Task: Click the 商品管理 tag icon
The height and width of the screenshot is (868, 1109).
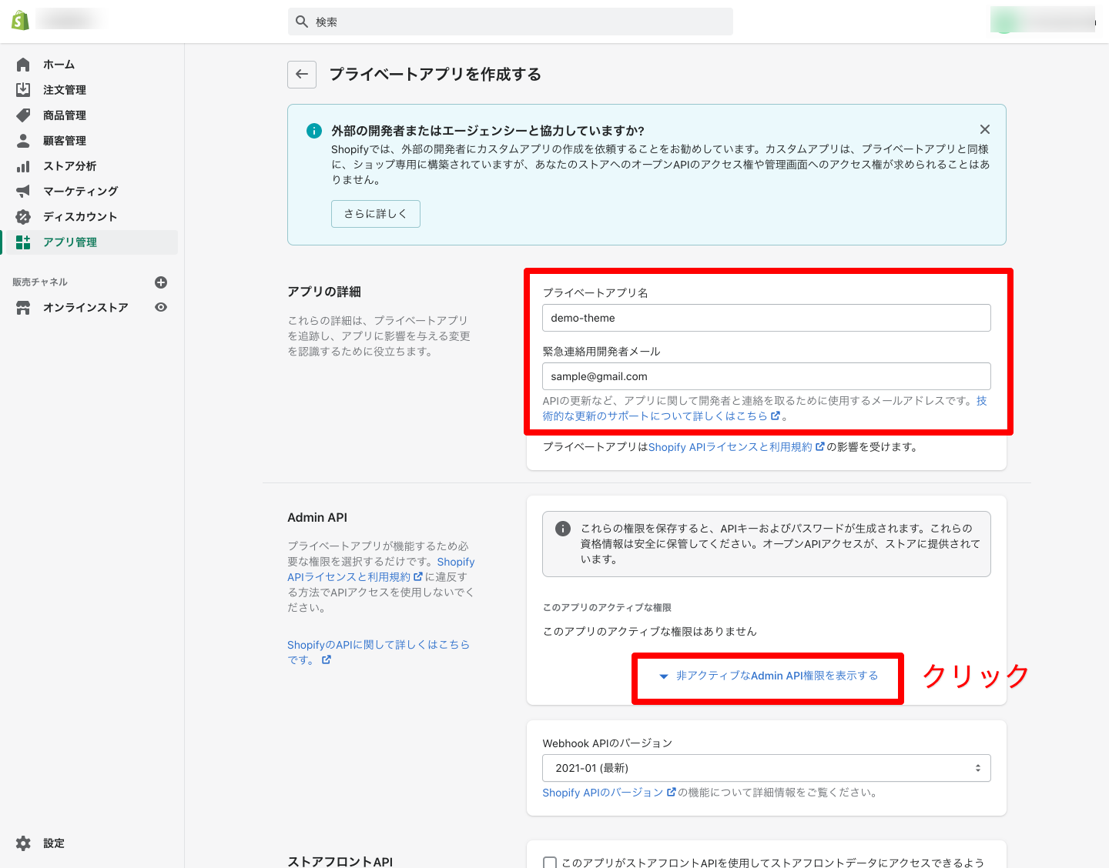Action: pos(23,115)
